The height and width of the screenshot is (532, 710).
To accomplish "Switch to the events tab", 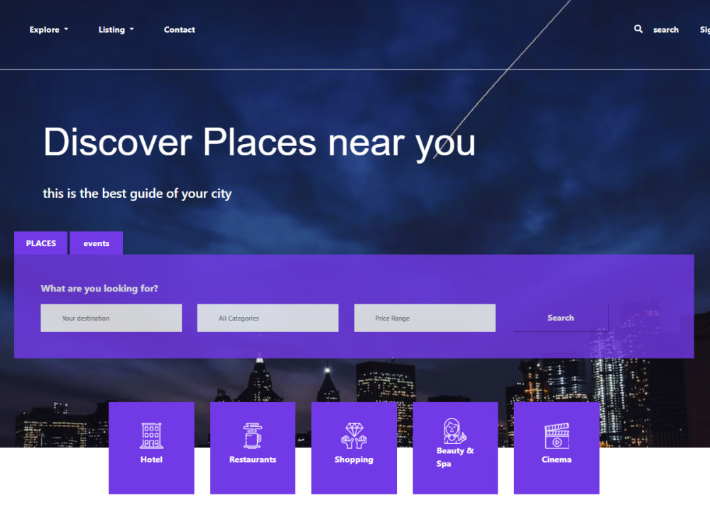I will (96, 243).
